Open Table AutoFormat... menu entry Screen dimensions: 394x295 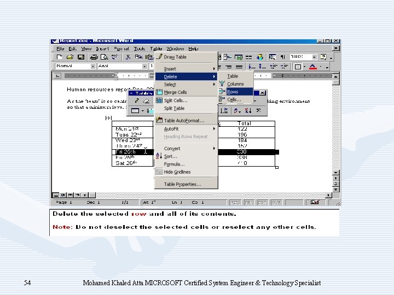pos(186,121)
